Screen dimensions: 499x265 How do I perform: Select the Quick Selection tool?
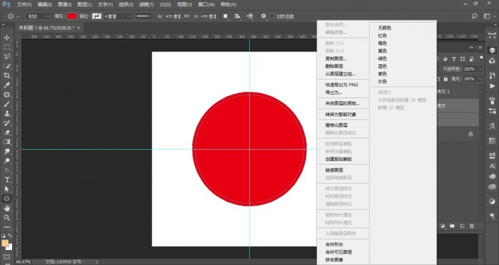point(6,66)
